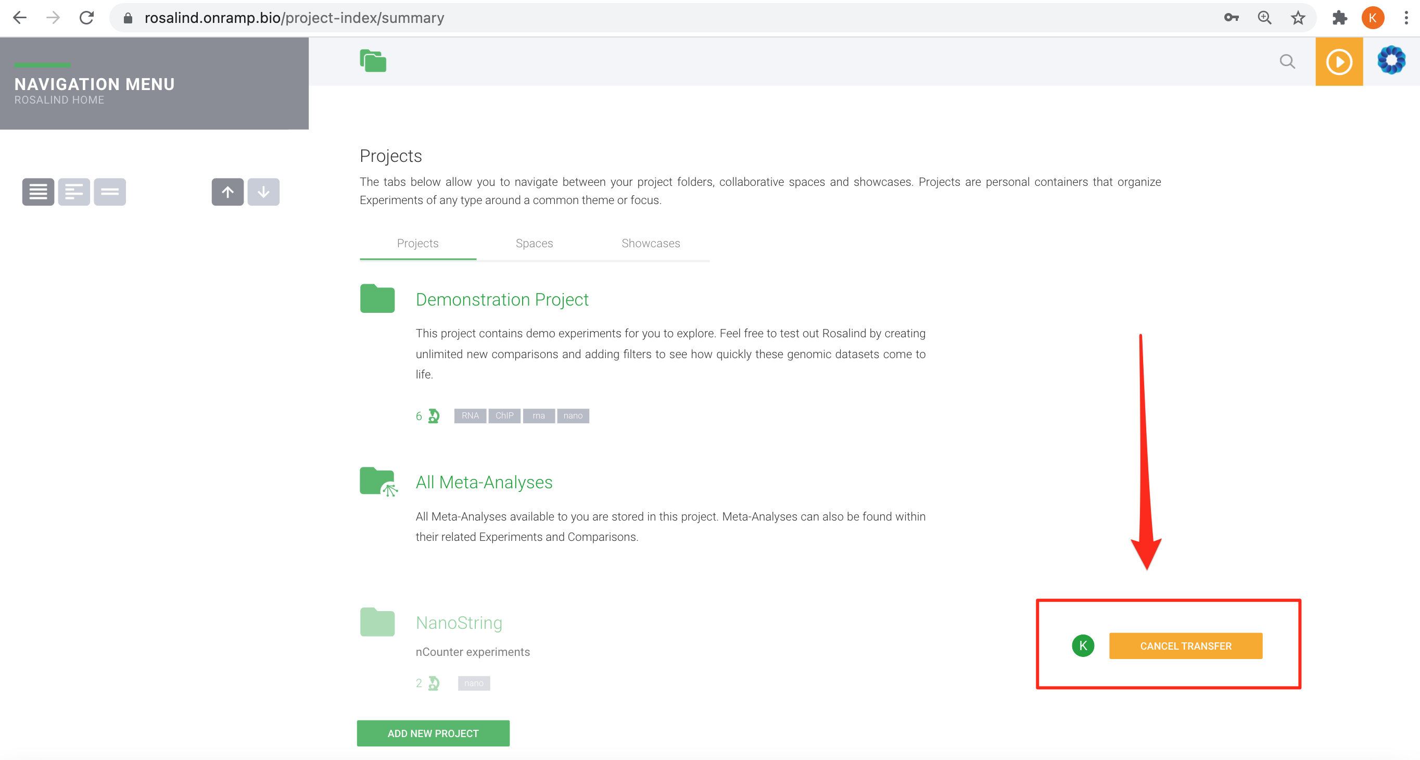Open the All Meta-Analyses project link

[484, 482]
